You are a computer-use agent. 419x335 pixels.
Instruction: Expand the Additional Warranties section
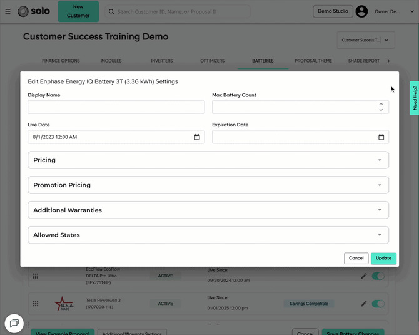208,210
